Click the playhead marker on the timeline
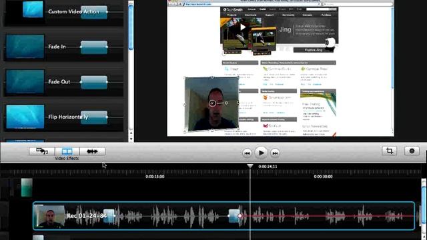427x240 pixels. [x=250, y=166]
